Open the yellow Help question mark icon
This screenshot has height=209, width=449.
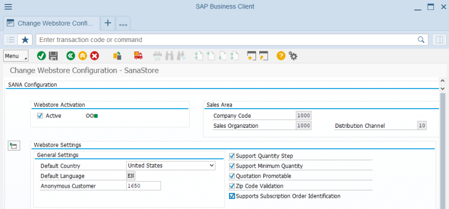point(281,56)
